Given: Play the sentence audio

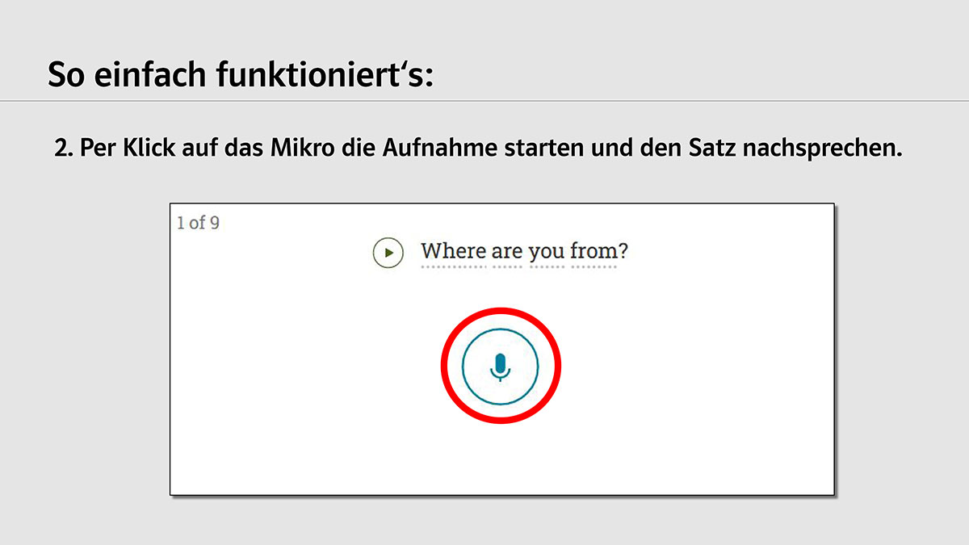Looking at the screenshot, I should [388, 253].
